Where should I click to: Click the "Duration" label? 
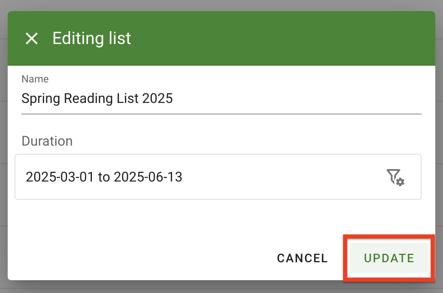[x=47, y=141]
